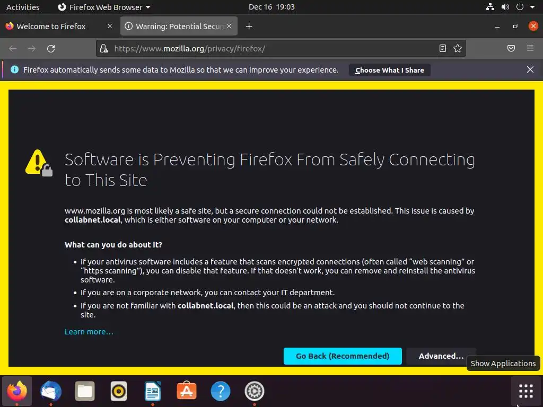
Task: Switch to Welcome to Firefox tab
Action: click(x=59, y=26)
